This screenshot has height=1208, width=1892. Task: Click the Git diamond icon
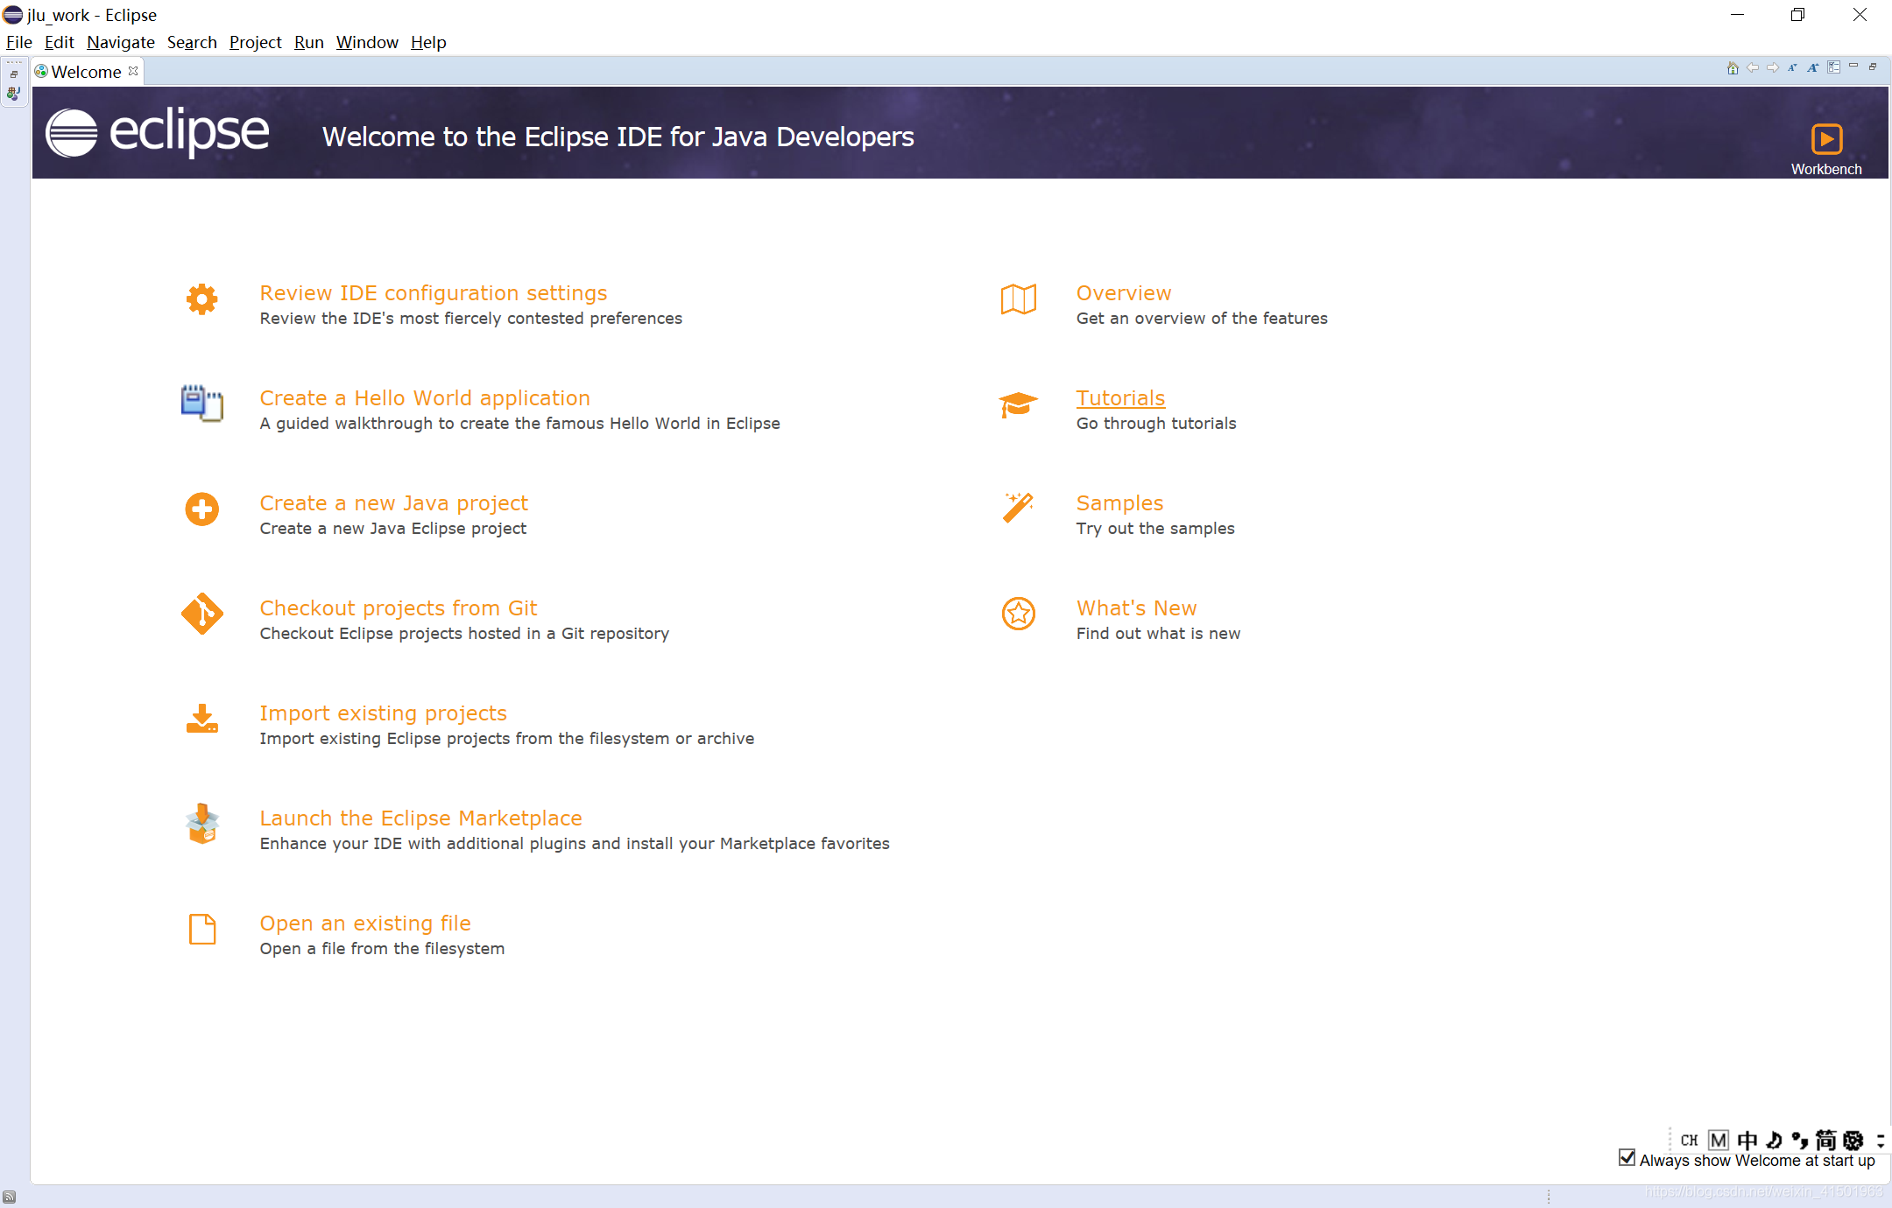tap(202, 614)
